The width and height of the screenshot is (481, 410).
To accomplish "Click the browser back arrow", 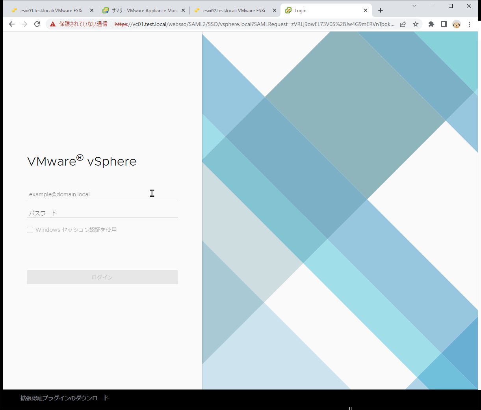I will point(12,24).
